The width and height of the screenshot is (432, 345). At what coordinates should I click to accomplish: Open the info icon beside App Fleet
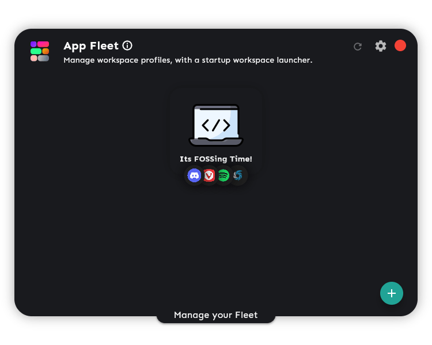click(x=127, y=45)
